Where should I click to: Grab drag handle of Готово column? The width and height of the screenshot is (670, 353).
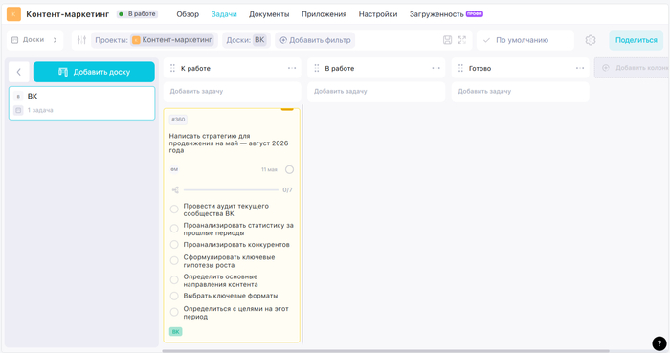(x=460, y=68)
